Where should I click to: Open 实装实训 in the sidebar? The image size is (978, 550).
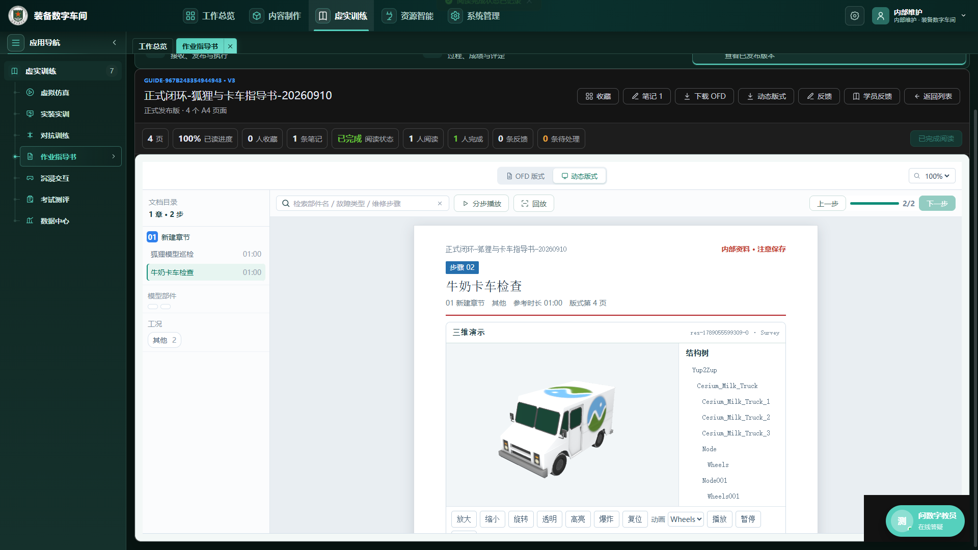55,114
